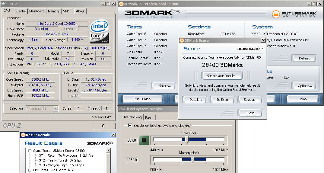Collapse the CPU Tests tree node
The width and height of the screenshot is (324, 173).
click(x=30, y=170)
